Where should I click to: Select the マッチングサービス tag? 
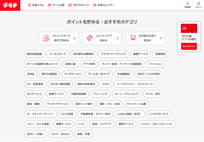pos(57,104)
